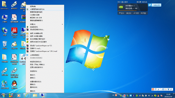Screen dimensions: 175x98
Task: Click 网盘 button in 360 U-disk helper
Action: coord(143,13)
